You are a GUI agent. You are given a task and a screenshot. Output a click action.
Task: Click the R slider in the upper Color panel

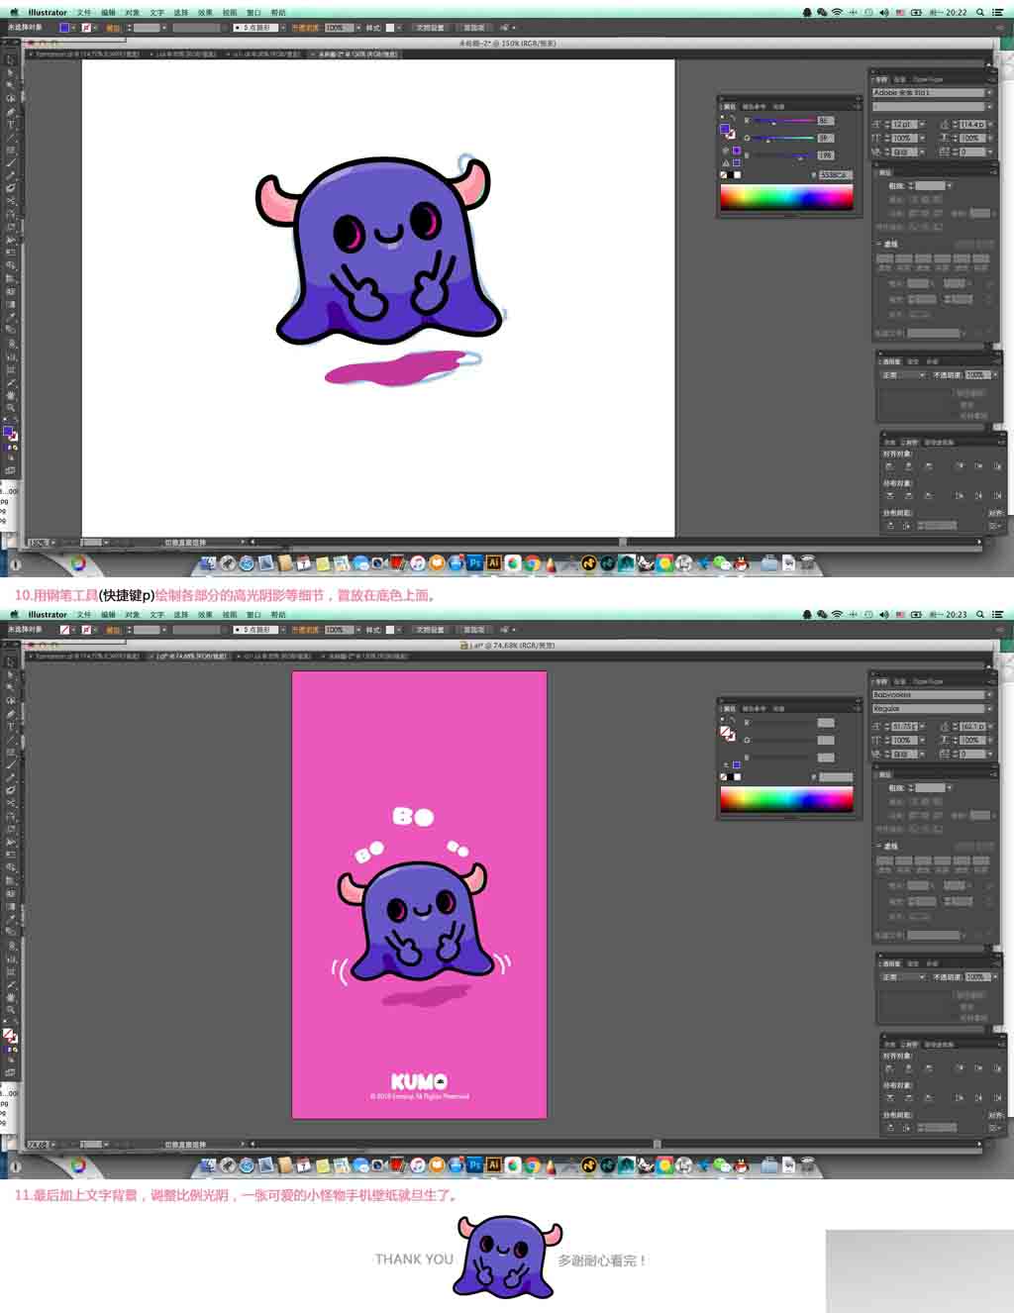coord(784,121)
